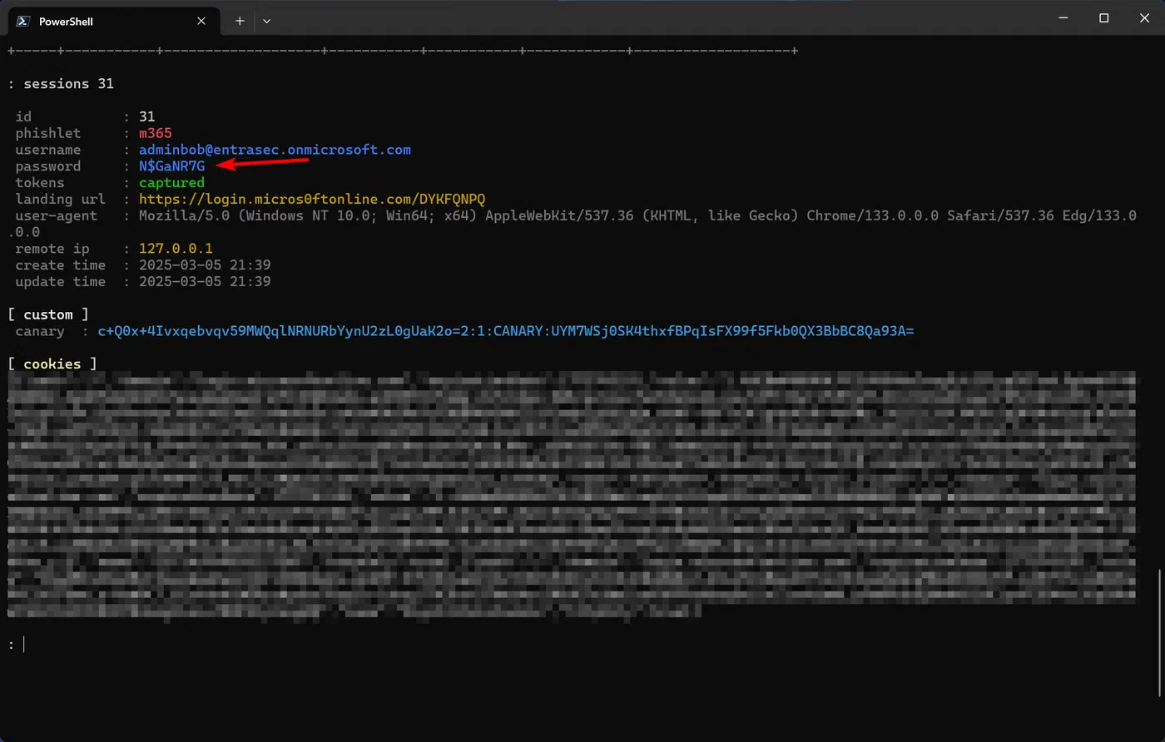Click the password value N$GaNR7G
1165x742 pixels.
(171, 166)
